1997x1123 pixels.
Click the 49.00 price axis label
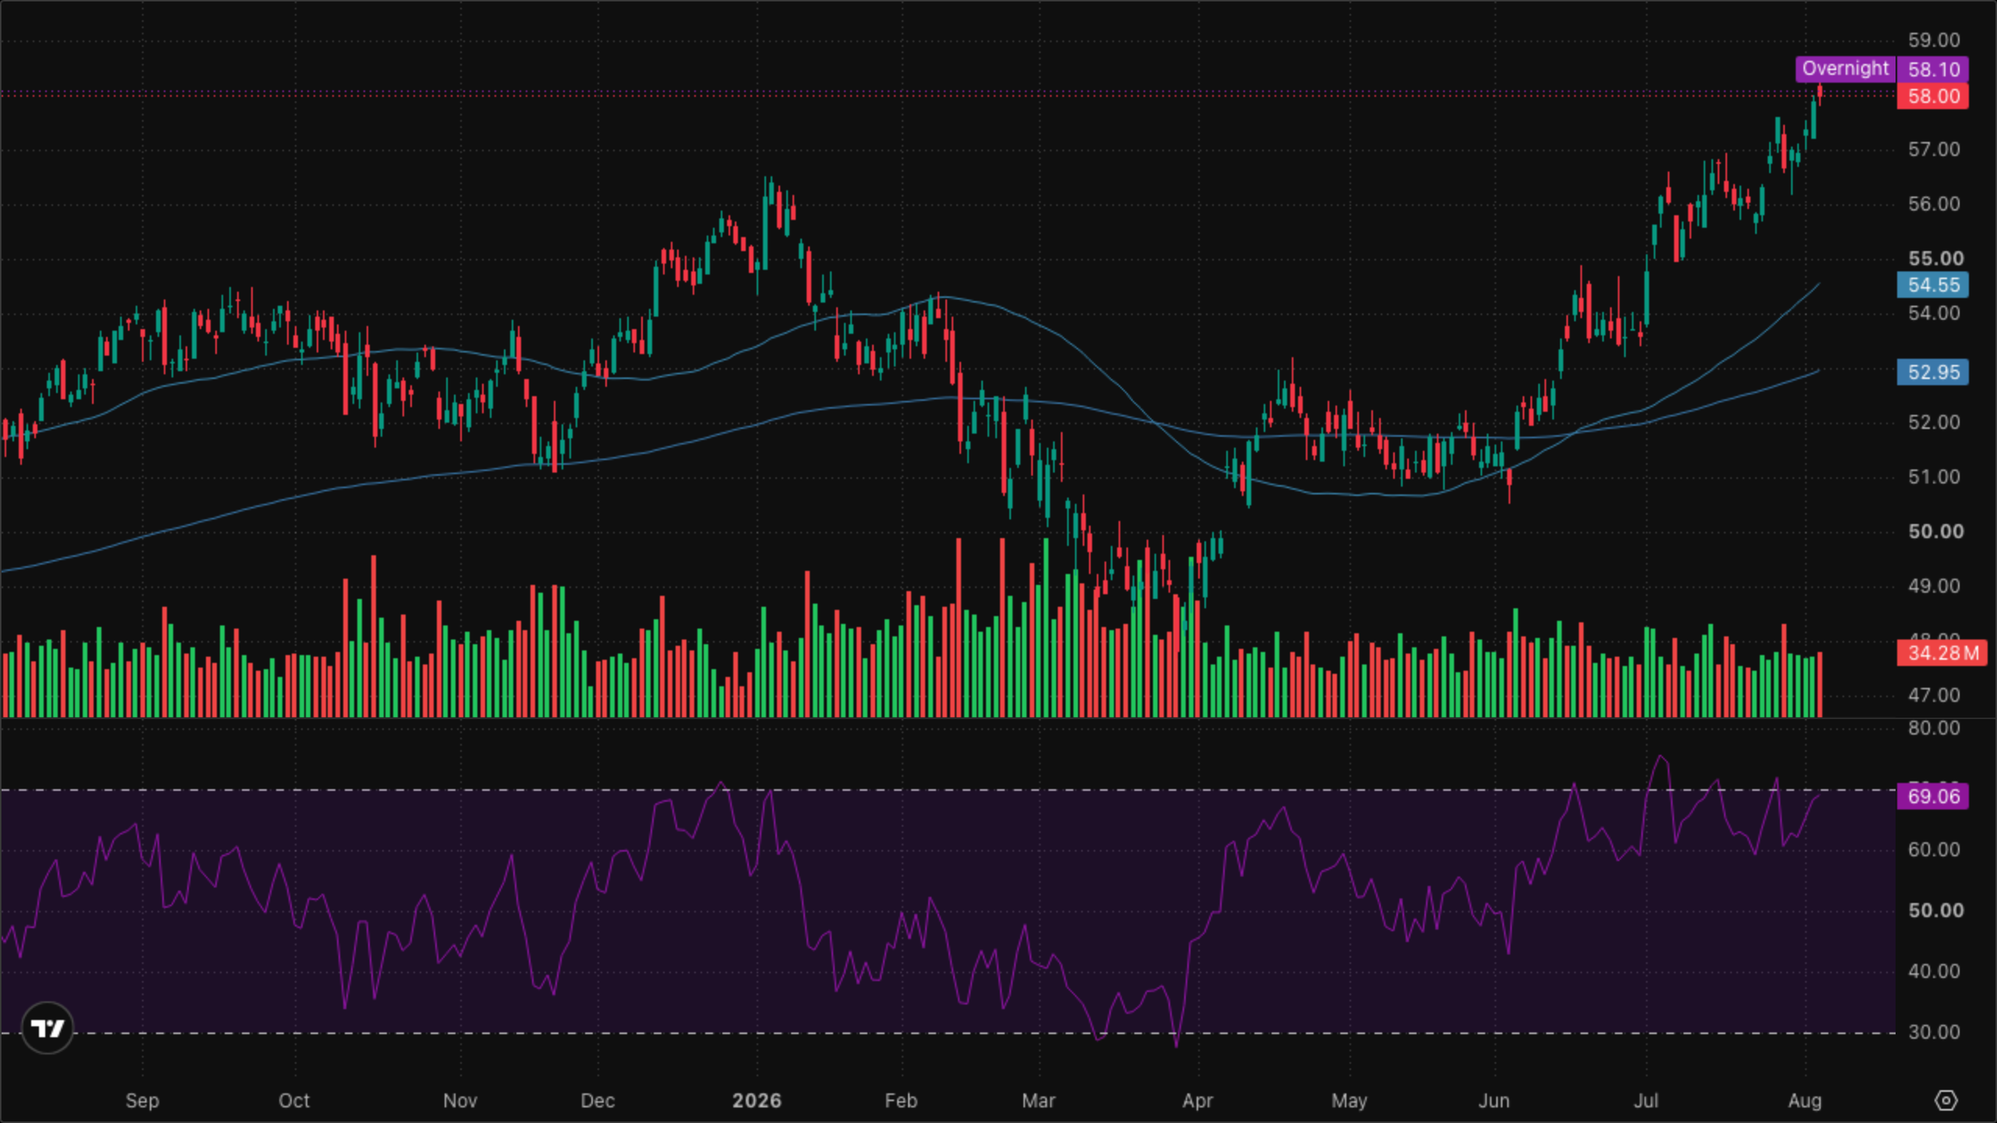coord(1934,586)
